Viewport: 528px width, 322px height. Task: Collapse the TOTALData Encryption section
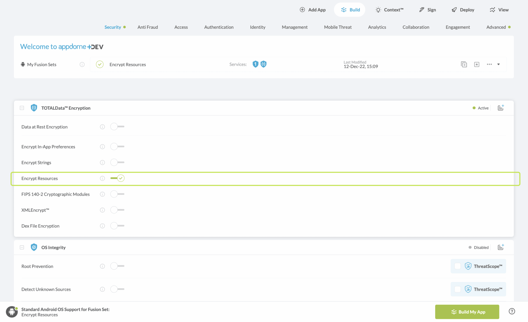click(x=22, y=108)
